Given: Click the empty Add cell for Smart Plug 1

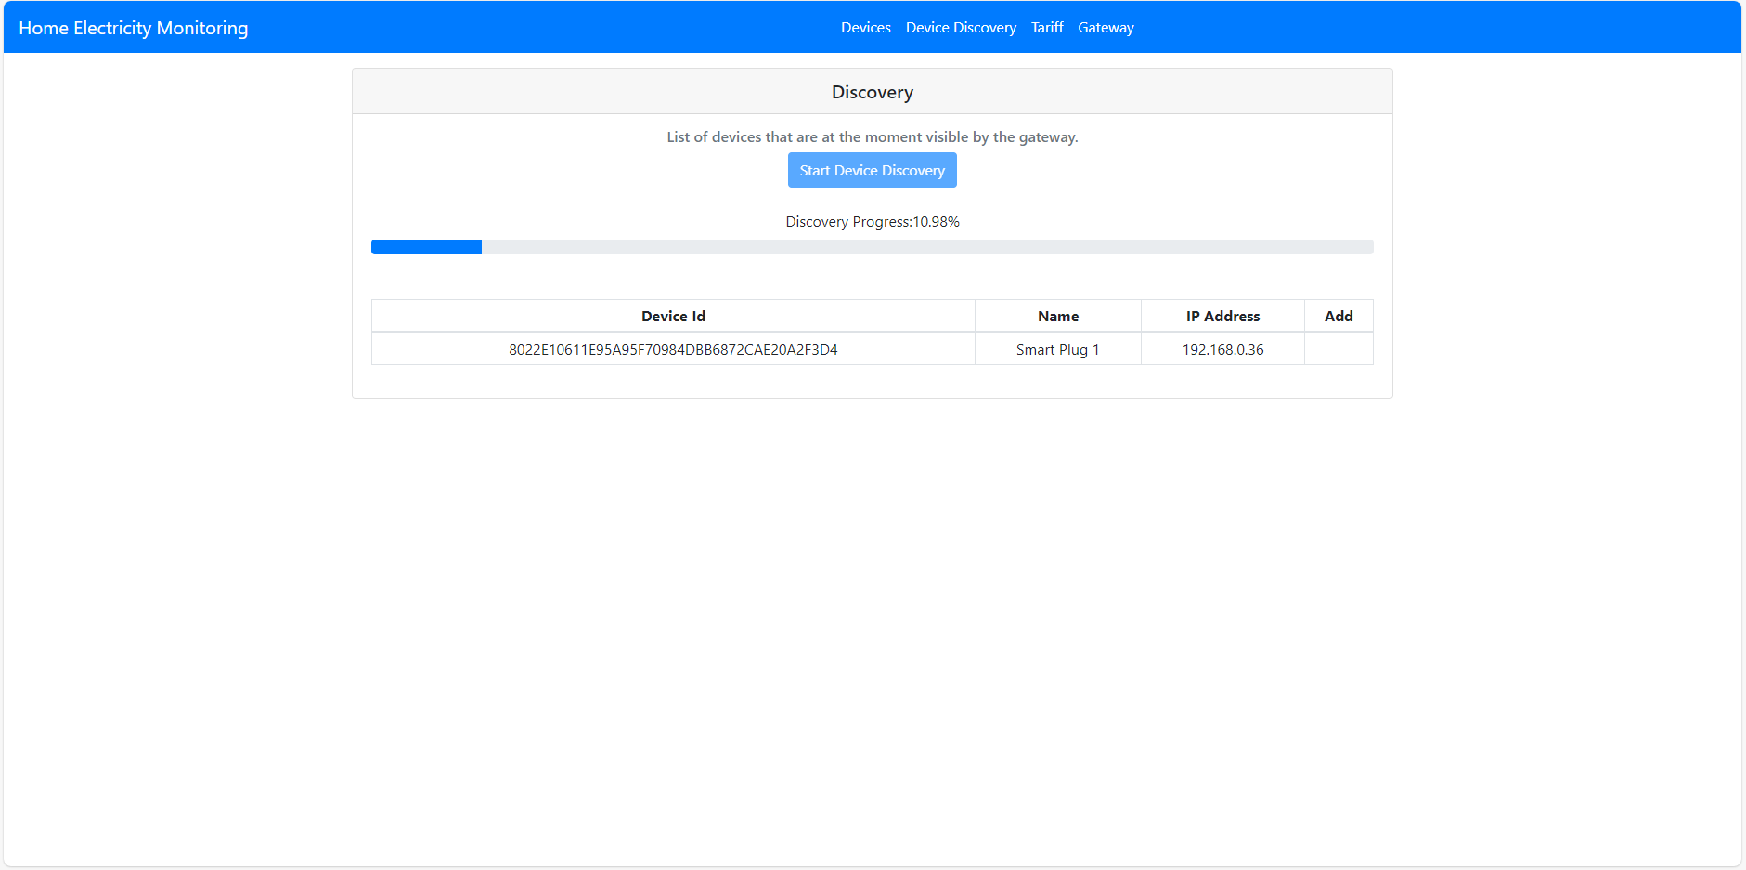Looking at the screenshot, I should (x=1339, y=349).
